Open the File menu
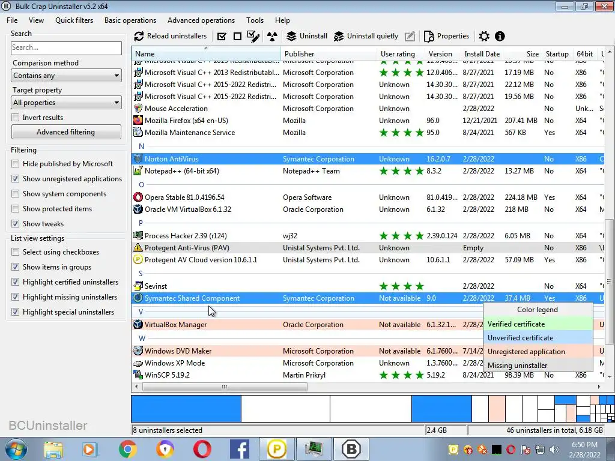Screen dimensions: 615x461 click(x=12, y=20)
